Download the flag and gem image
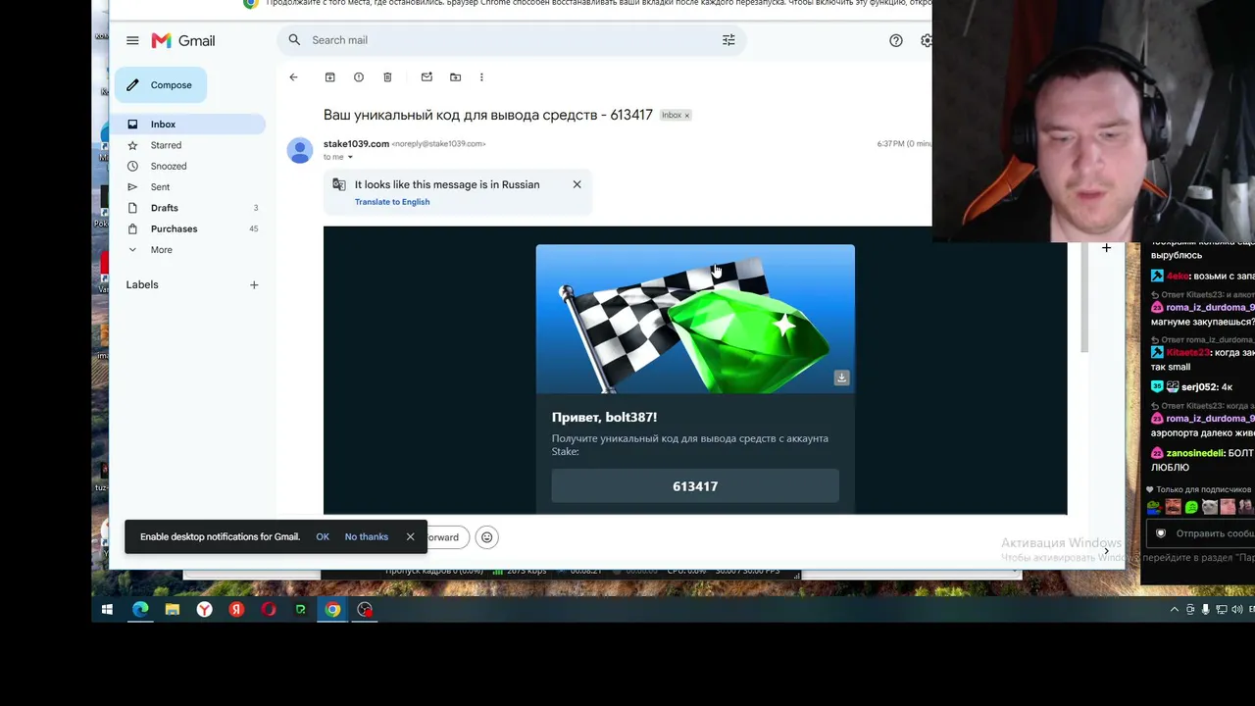 (841, 378)
